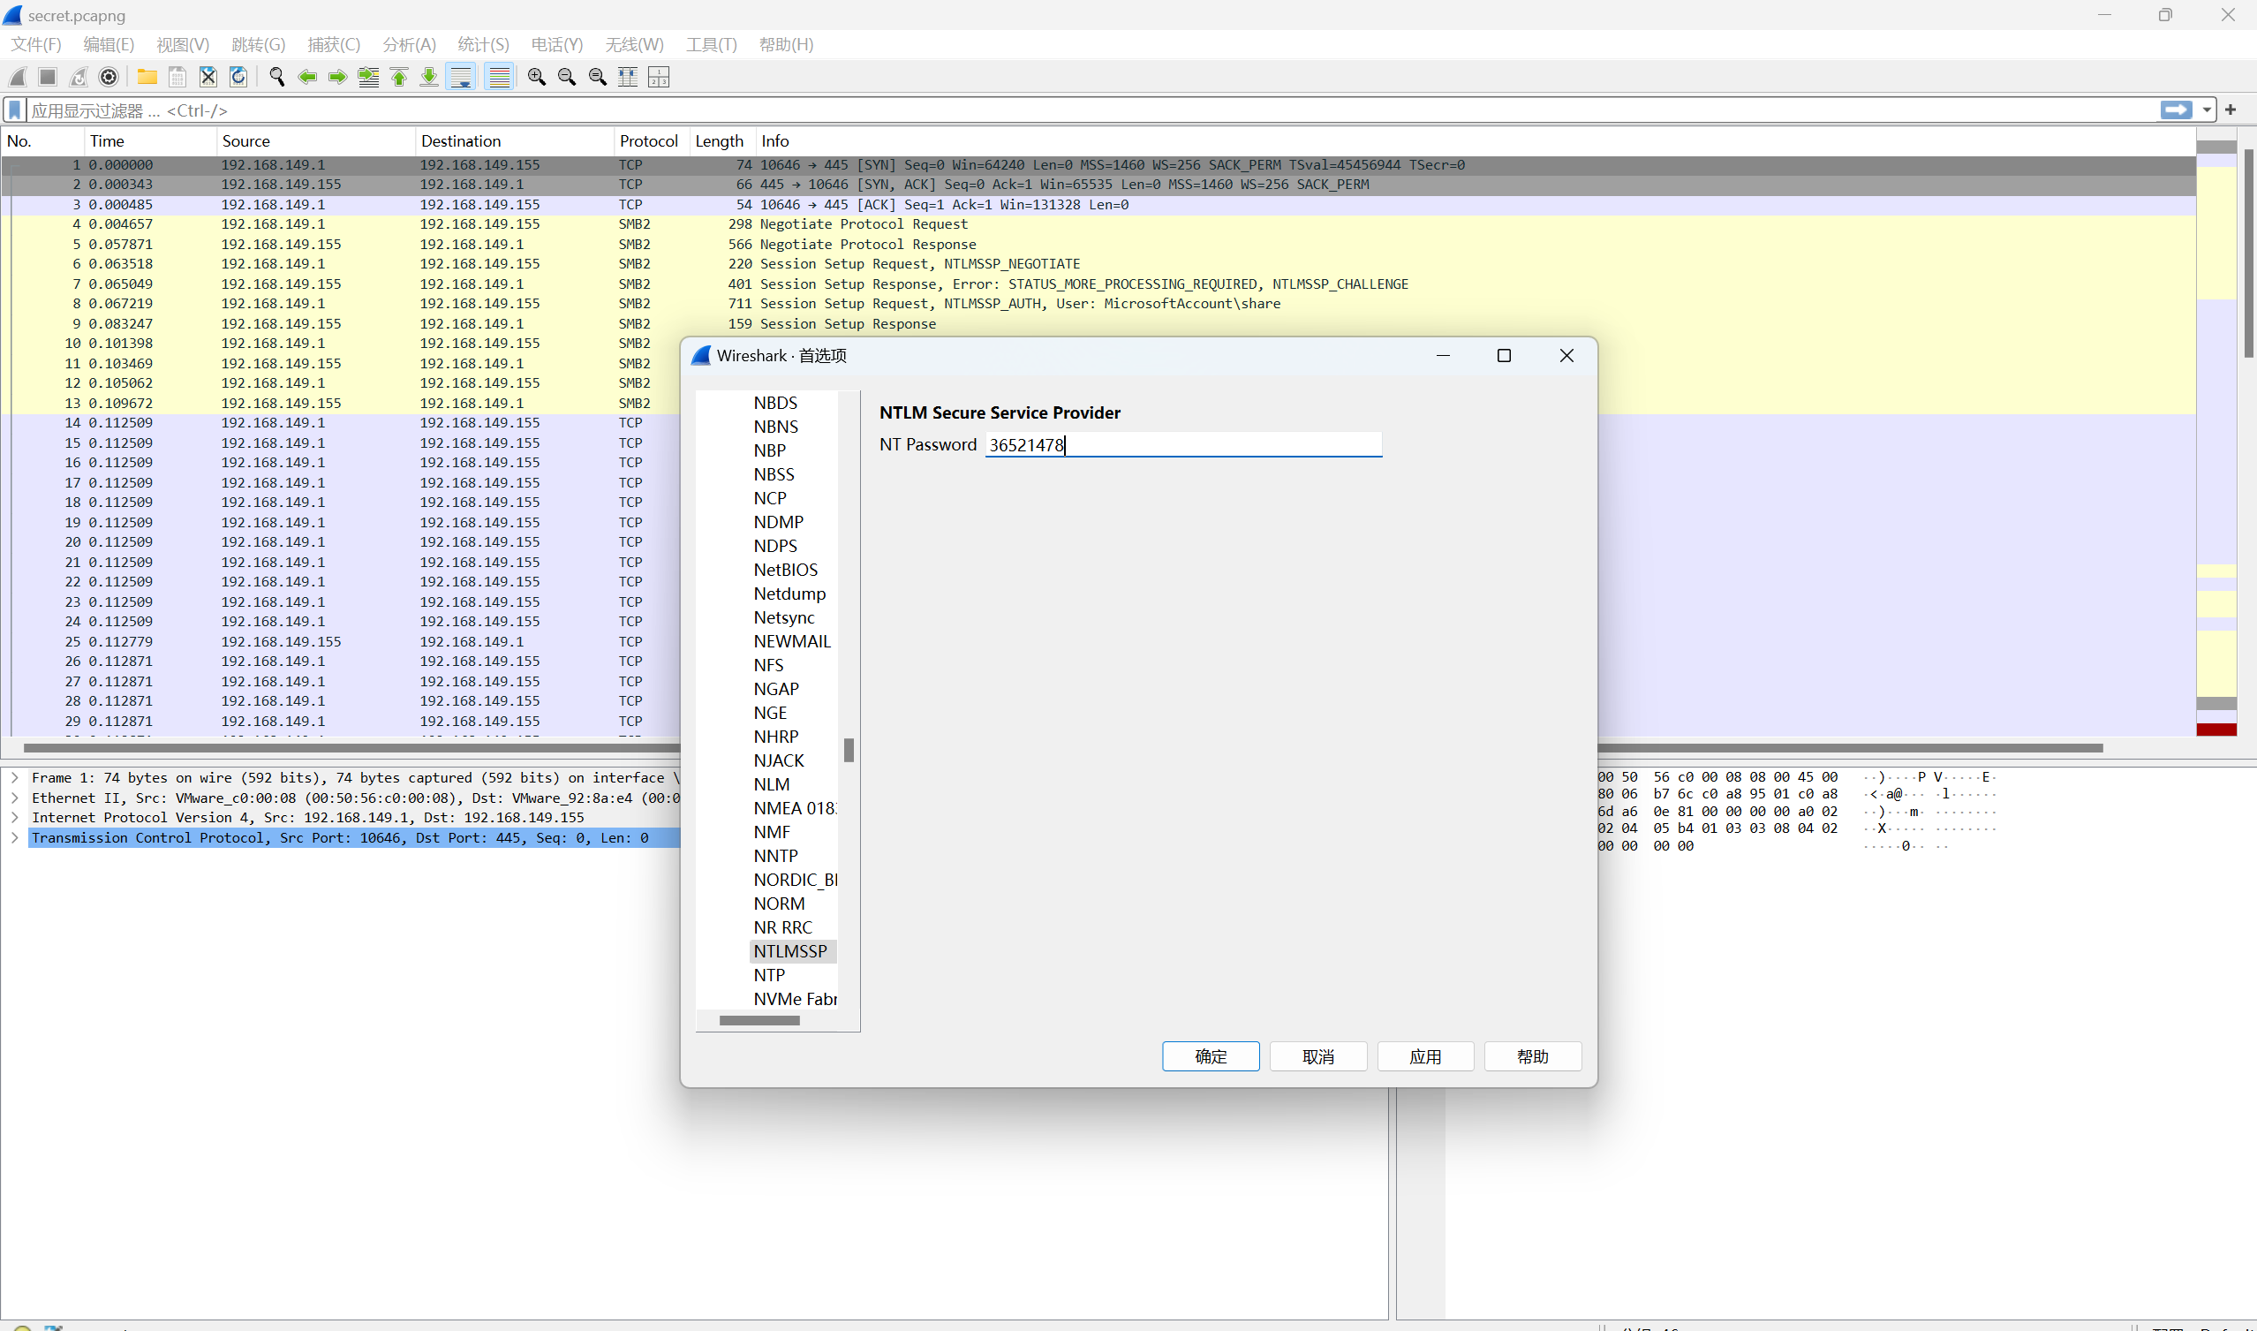Open the 工具(T) menu
Viewport: 2257px width, 1331px height.
point(711,44)
